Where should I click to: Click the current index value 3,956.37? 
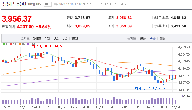point(17,19)
